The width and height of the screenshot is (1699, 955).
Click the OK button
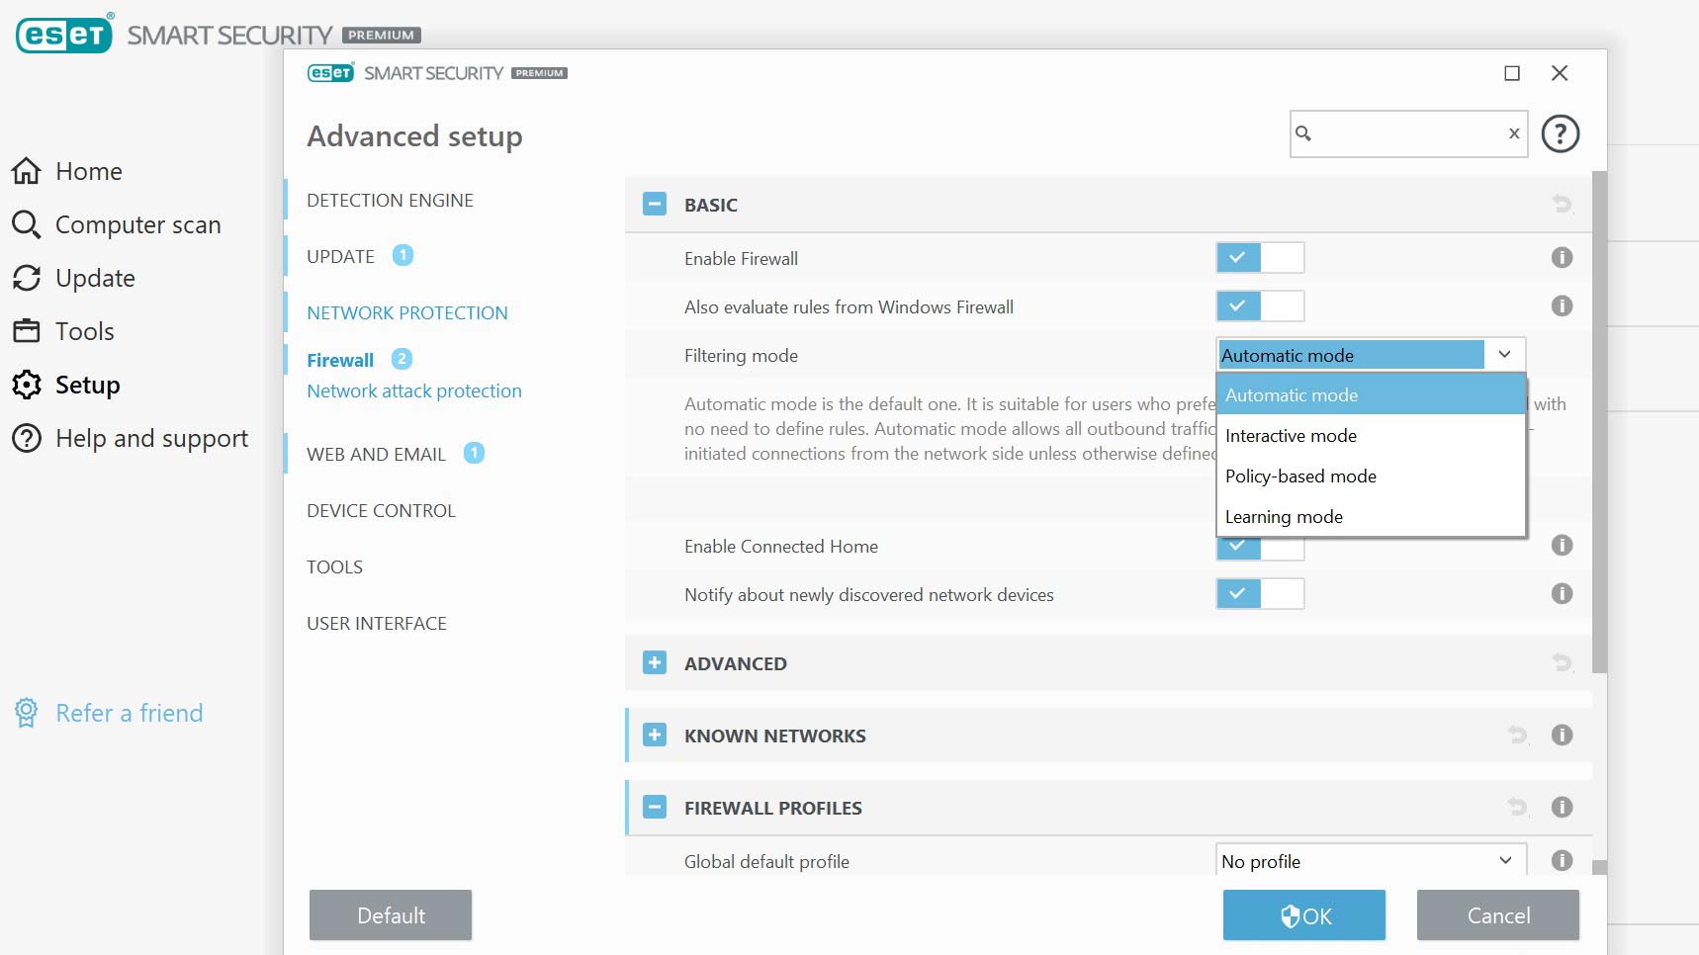pyautogui.click(x=1303, y=915)
